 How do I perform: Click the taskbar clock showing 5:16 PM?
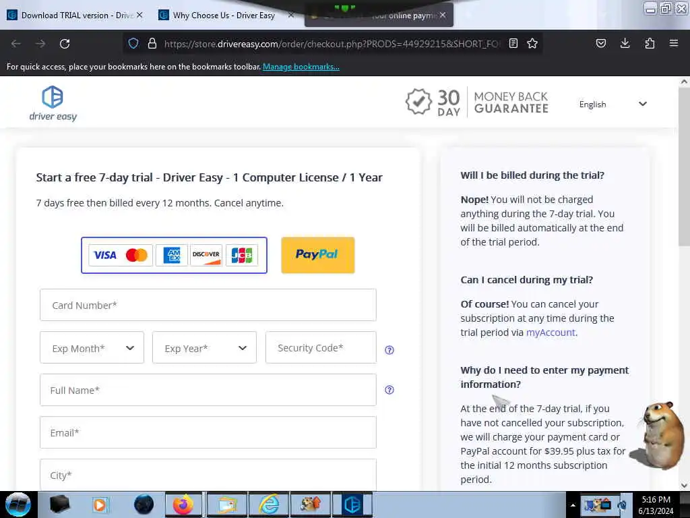coord(656,505)
